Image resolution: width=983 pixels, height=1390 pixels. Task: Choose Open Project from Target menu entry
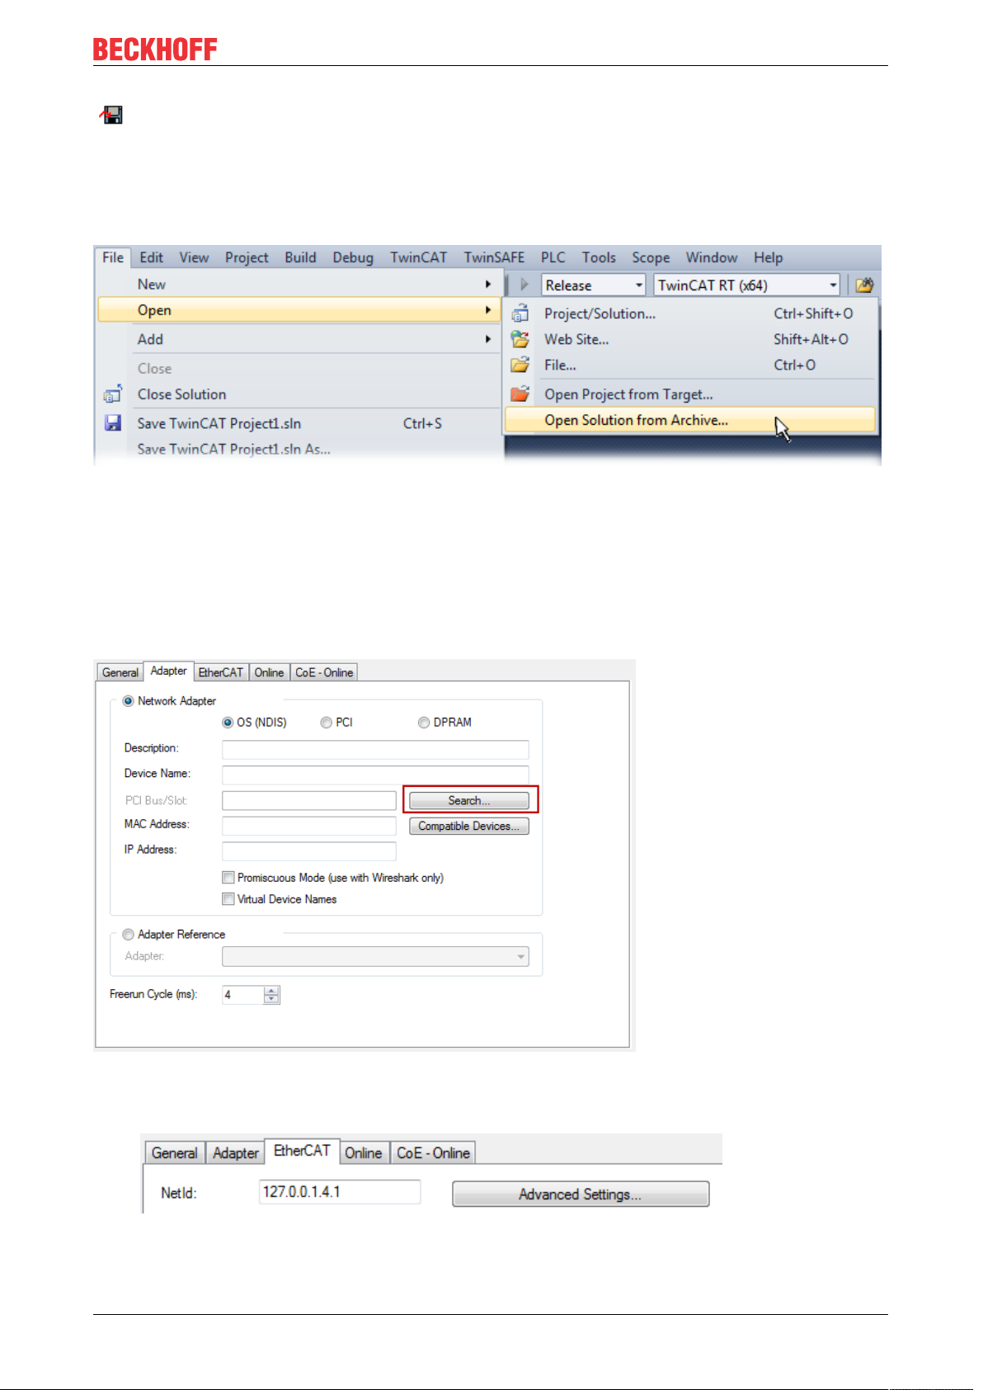coord(689,394)
